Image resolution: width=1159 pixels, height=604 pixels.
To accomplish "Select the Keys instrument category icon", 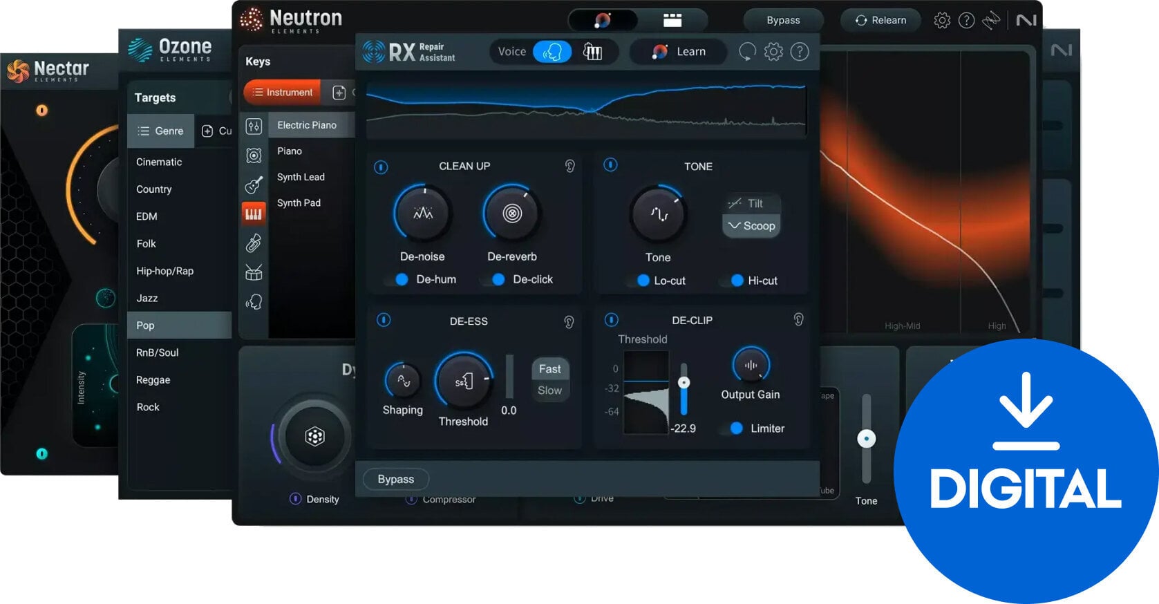I will click(x=254, y=214).
